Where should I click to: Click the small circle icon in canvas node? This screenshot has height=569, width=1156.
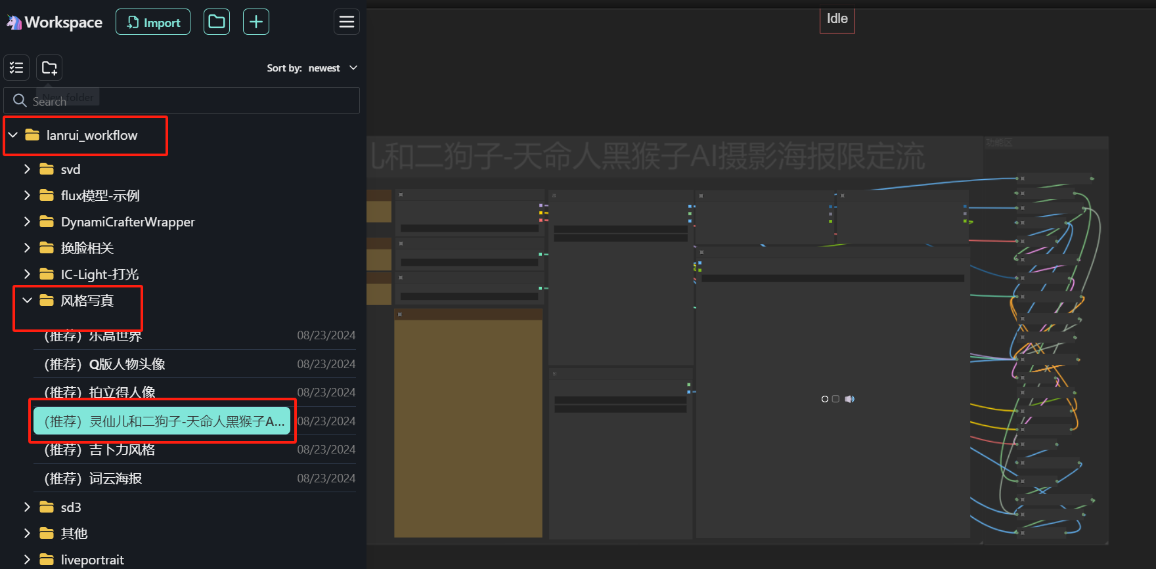[825, 399]
